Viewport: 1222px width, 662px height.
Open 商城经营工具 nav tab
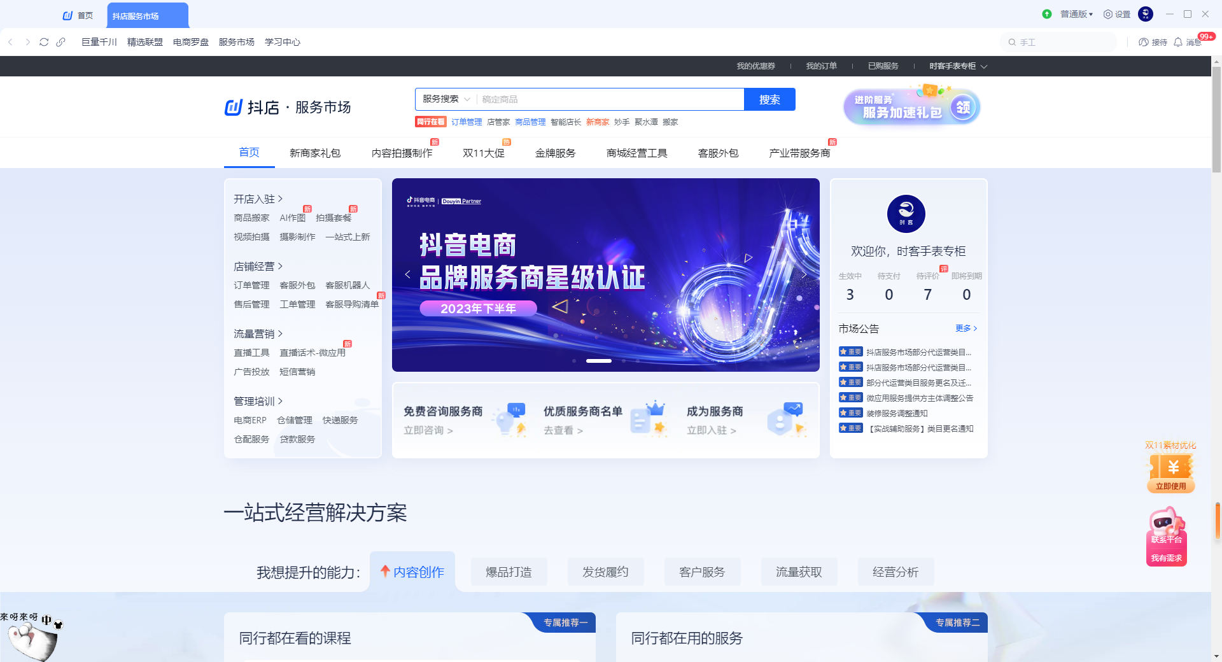click(x=636, y=153)
